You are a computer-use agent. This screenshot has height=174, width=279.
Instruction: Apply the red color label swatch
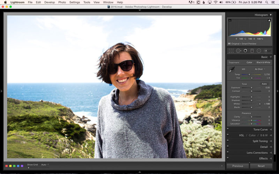pos(7,166)
